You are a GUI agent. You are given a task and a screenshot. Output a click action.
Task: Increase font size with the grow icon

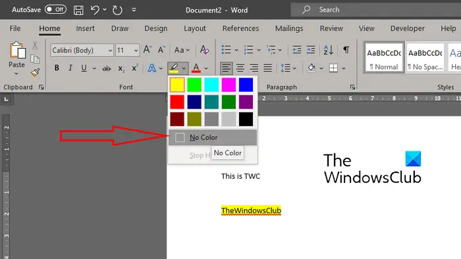(148, 49)
